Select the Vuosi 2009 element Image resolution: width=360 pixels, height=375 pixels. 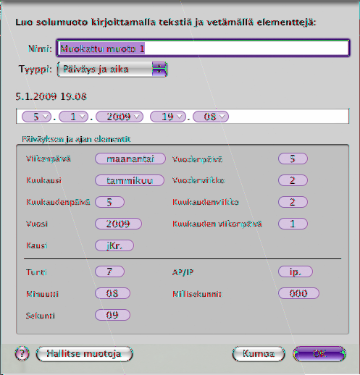tap(118, 224)
